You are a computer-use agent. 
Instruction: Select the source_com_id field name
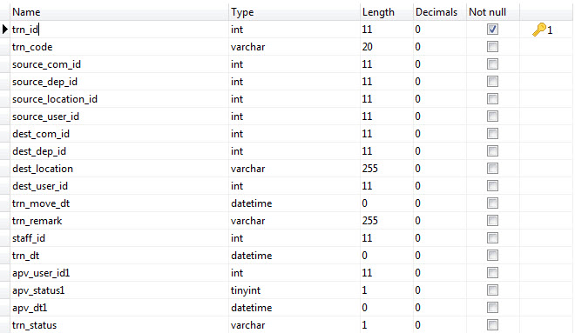coord(119,64)
